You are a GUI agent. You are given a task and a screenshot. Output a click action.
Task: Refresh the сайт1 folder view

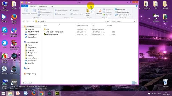pyautogui.click(x=108, y=21)
